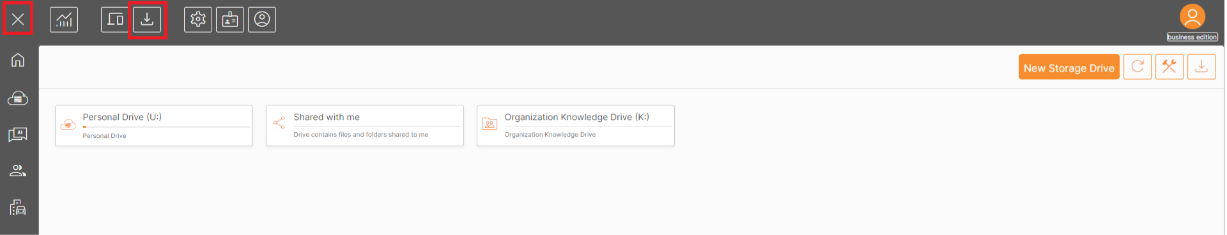Click the orange download icon at the right
Screen dimensions: 1227x235
(x=1201, y=67)
